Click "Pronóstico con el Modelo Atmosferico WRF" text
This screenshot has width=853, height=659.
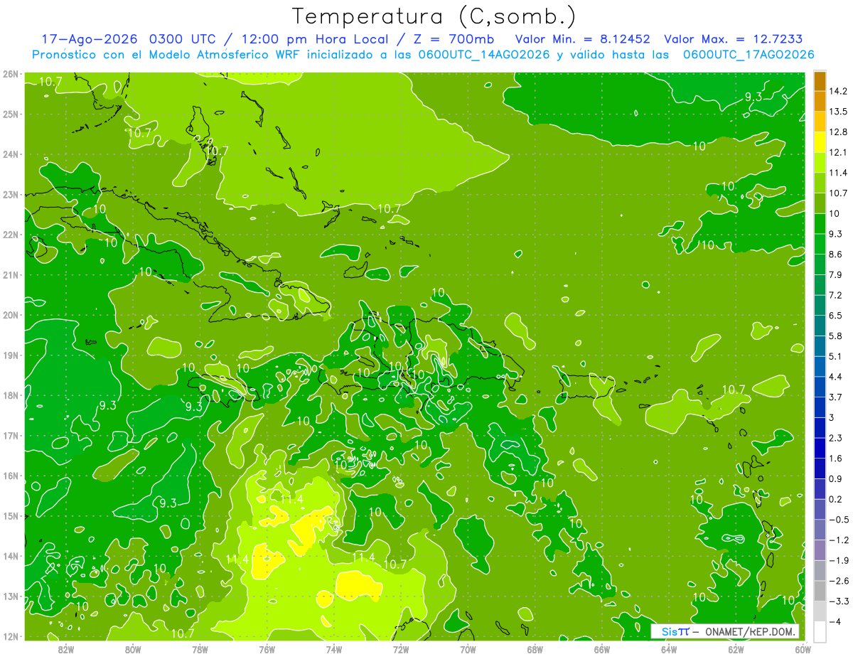pyautogui.click(x=166, y=54)
